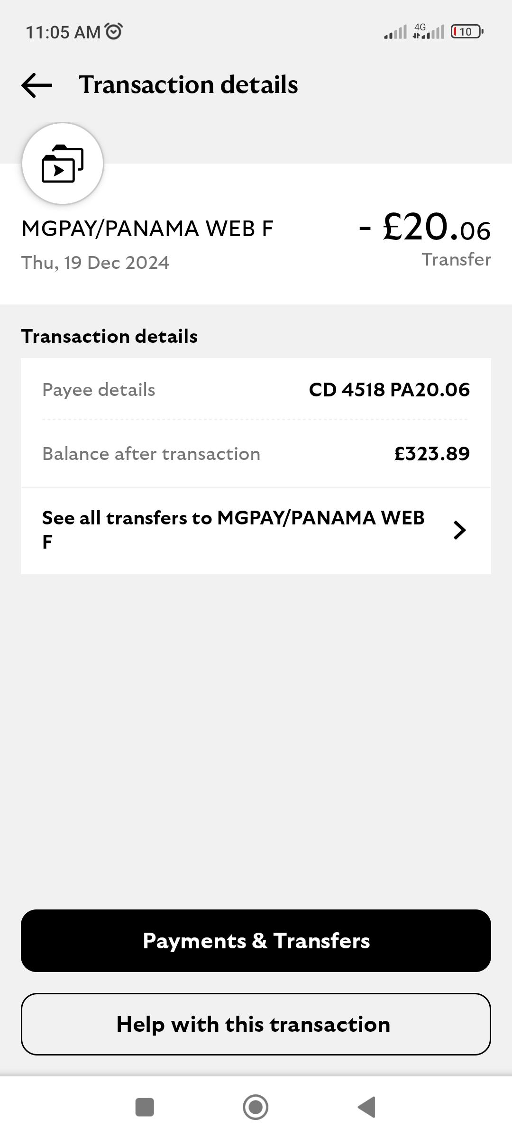The width and height of the screenshot is (512, 1138).
Task: Tap the Payments & Transfers button
Action: (x=256, y=941)
